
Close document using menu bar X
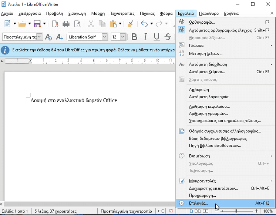(272, 13)
